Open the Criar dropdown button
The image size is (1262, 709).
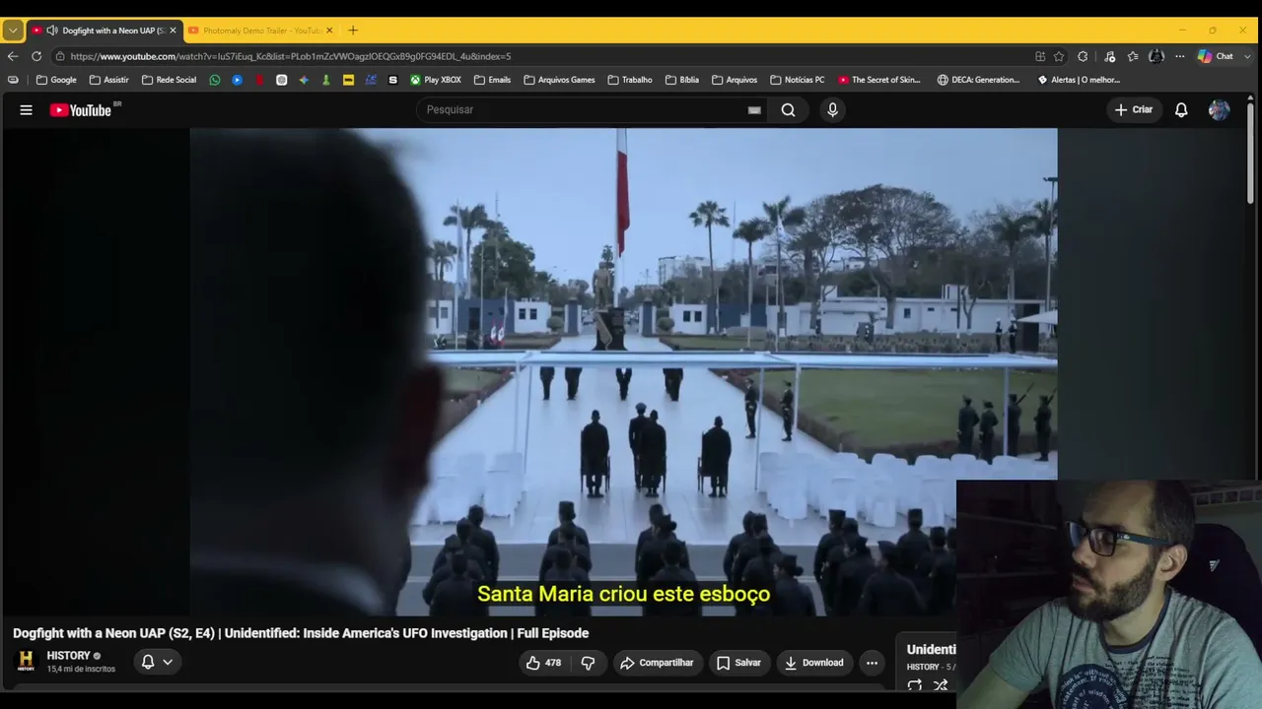pyautogui.click(x=1133, y=110)
